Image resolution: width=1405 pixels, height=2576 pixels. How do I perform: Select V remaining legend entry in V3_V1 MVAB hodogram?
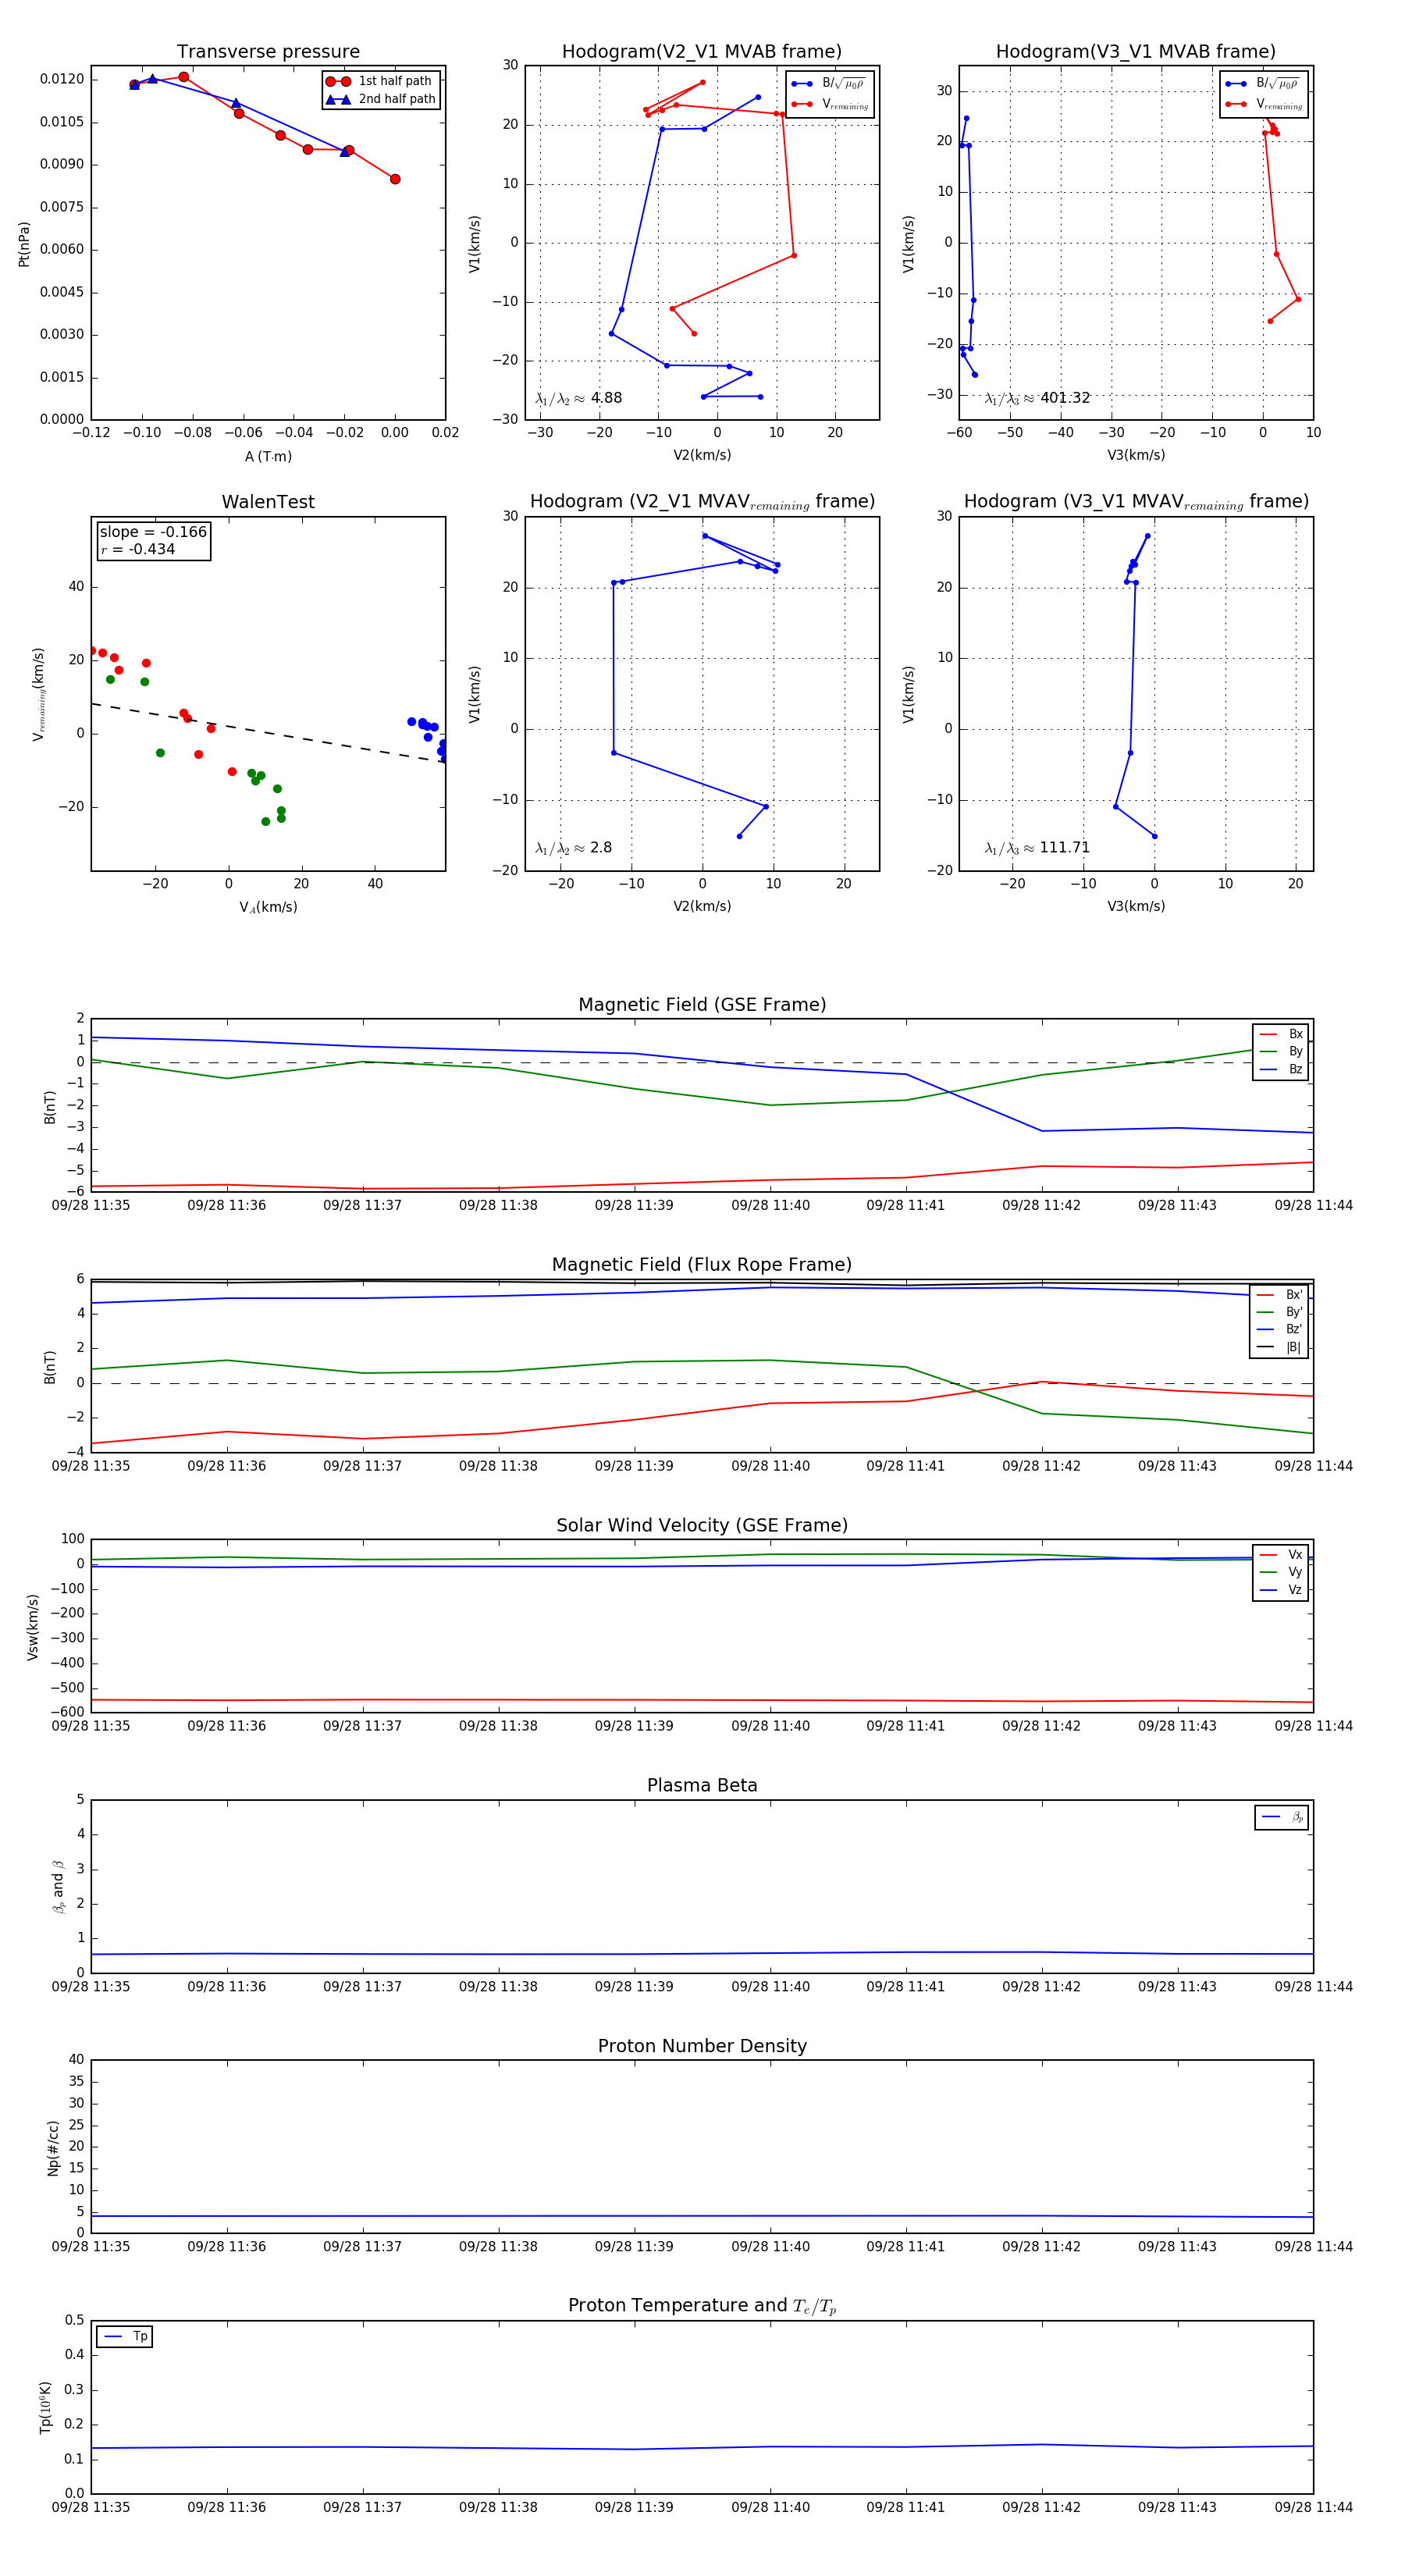[1263, 104]
